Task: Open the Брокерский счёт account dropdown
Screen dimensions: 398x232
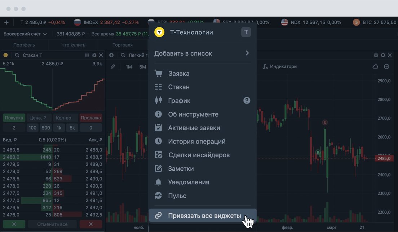Action: point(25,34)
